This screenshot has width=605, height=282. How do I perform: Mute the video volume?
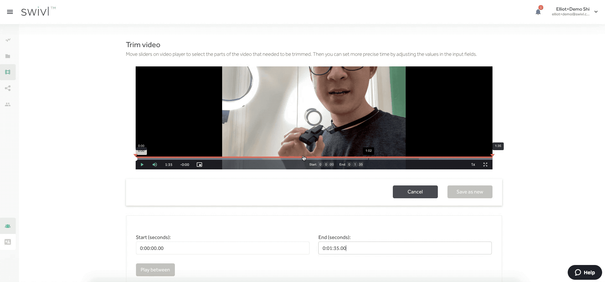coord(155,165)
